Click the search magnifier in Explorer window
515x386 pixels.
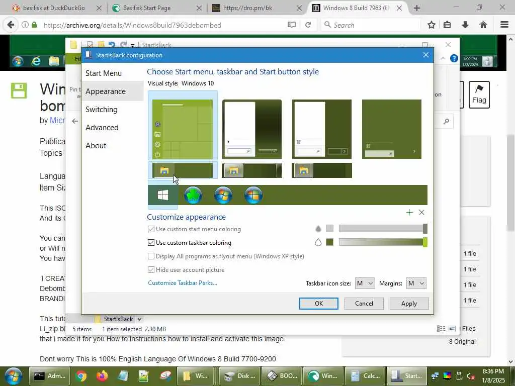[x=447, y=122]
